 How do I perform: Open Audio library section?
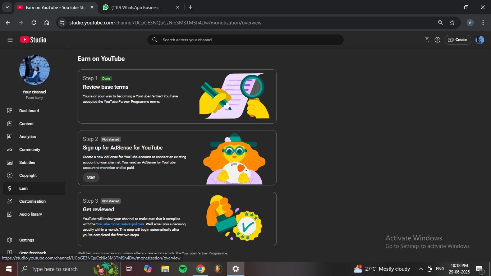(35, 214)
